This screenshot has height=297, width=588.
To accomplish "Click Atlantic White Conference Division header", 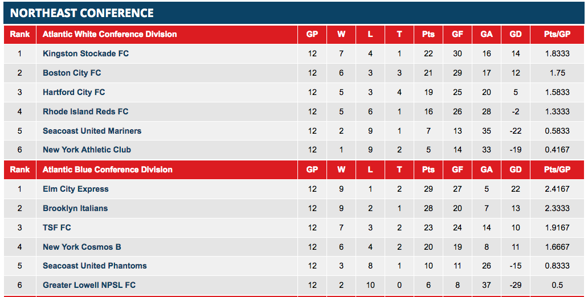I will 110,34.
